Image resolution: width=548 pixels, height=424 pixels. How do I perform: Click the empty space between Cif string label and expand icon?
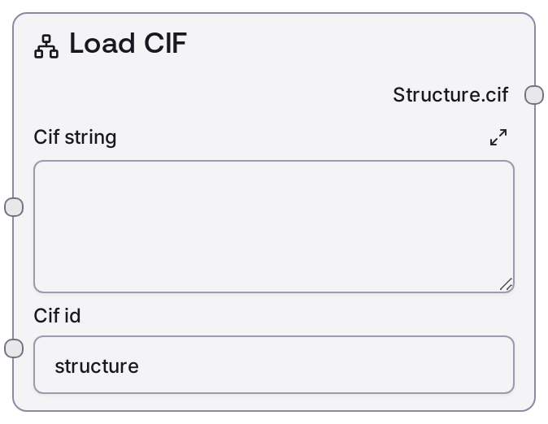point(301,137)
